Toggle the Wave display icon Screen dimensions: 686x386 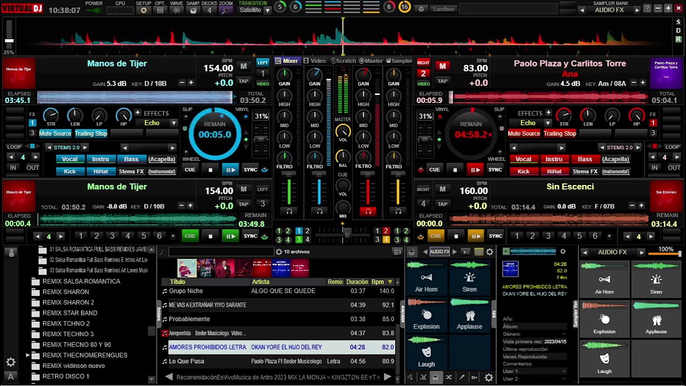point(176,10)
